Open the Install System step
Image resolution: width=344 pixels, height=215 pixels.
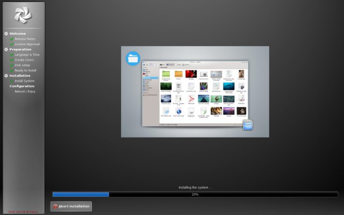[25, 81]
